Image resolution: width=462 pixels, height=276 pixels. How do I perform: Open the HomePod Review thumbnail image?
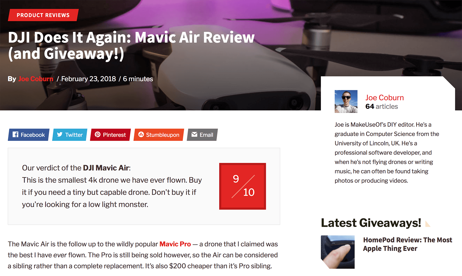pos(338,252)
